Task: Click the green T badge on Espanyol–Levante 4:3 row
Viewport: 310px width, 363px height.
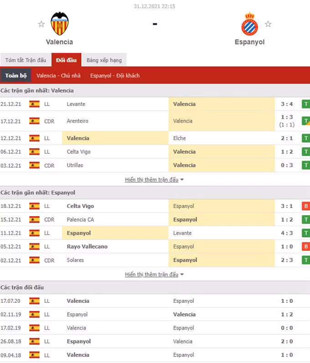Action: tap(306, 233)
